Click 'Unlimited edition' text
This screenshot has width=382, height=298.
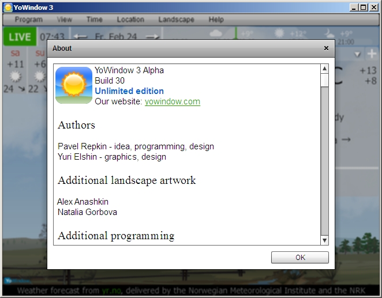coord(129,91)
